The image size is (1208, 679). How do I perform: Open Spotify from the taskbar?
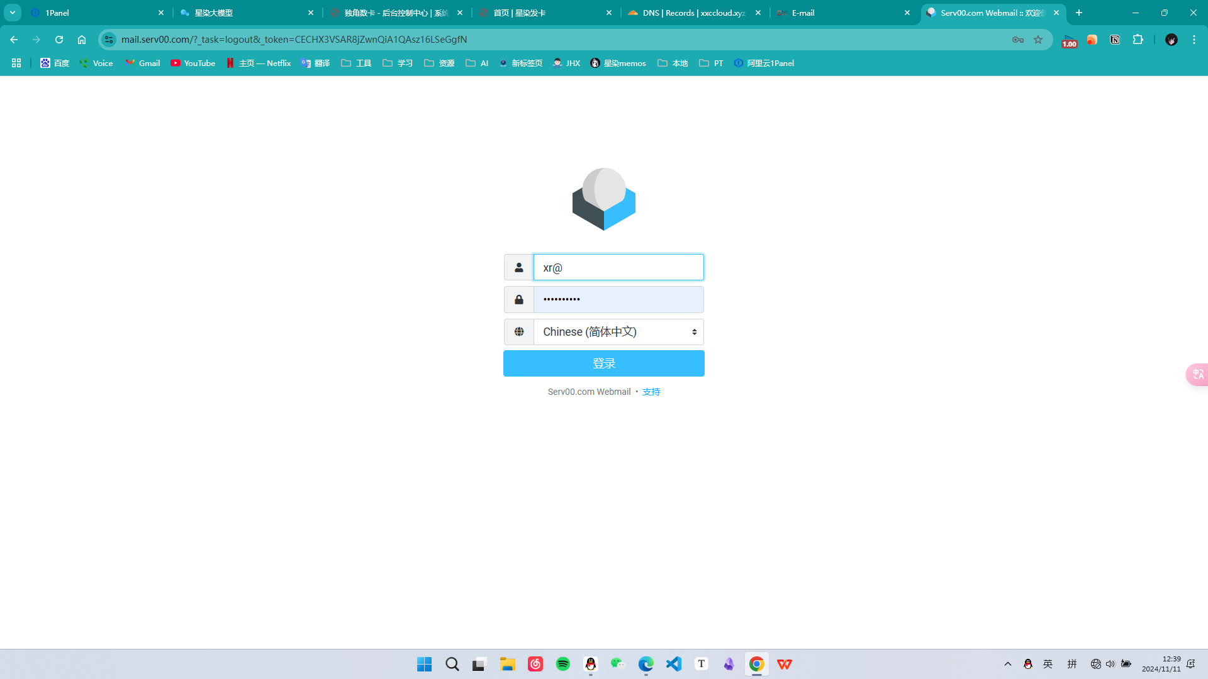coord(562,664)
